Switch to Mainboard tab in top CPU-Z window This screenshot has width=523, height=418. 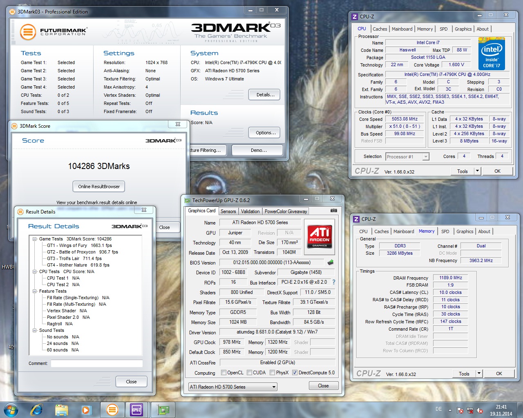[x=402, y=29]
